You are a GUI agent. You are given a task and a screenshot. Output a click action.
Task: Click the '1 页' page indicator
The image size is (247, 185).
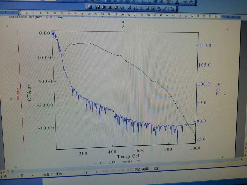(4, 176)
